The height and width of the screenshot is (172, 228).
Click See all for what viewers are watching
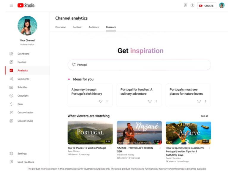205,116
